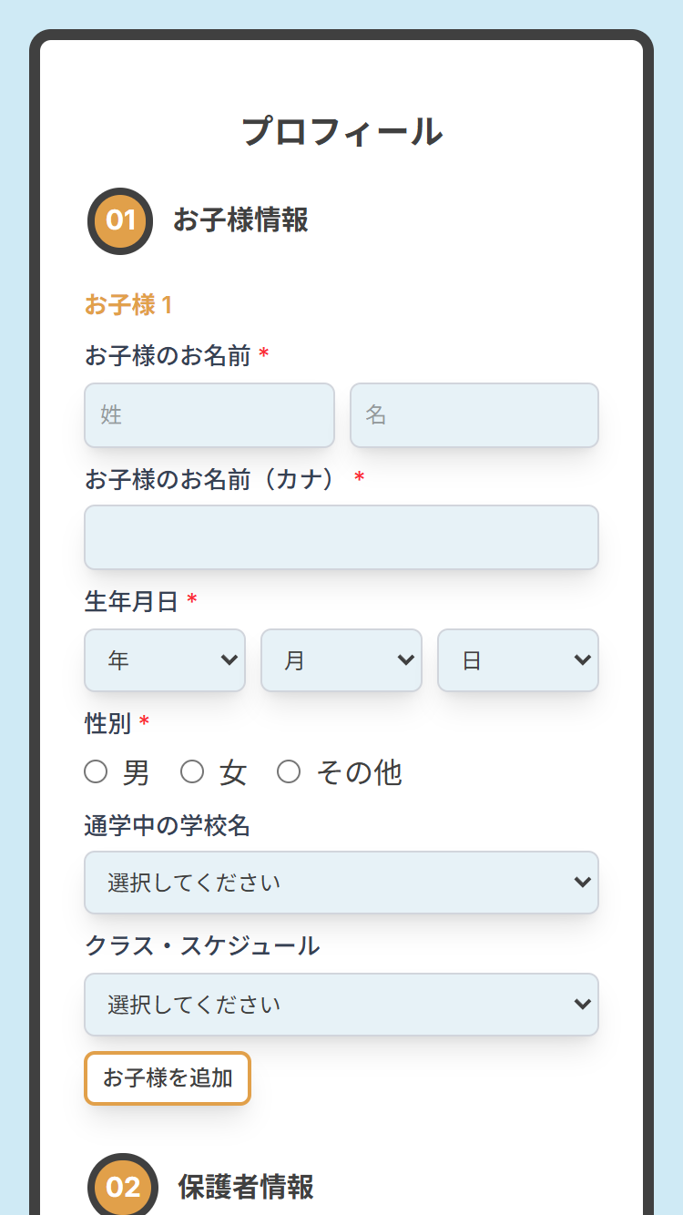Choose その他 for 性別
683x1215 pixels.
[289, 771]
